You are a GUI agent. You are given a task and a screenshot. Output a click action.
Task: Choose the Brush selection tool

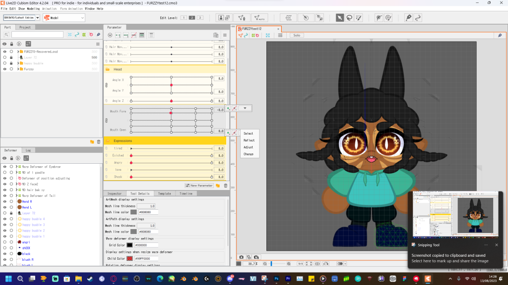(x=359, y=18)
